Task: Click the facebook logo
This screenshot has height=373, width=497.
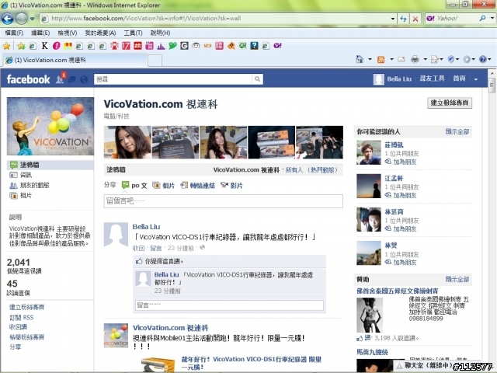Action: (x=28, y=79)
